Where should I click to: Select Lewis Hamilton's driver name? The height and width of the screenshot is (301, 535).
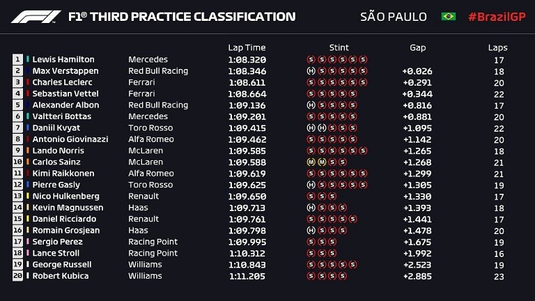63,59
